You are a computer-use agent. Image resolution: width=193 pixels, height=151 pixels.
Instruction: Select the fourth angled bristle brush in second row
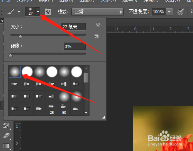51,84
